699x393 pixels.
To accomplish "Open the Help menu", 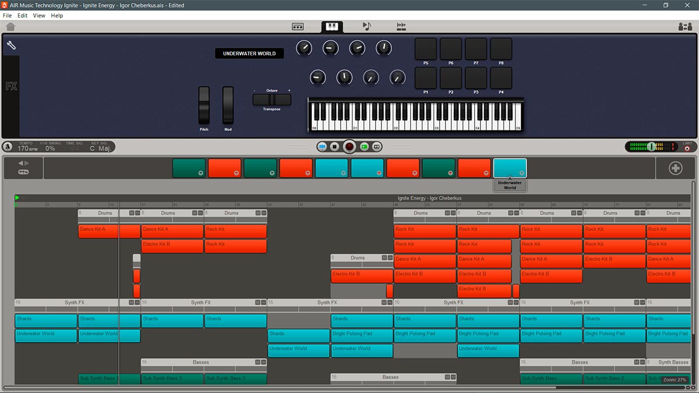I will click(x=57, y=16).
